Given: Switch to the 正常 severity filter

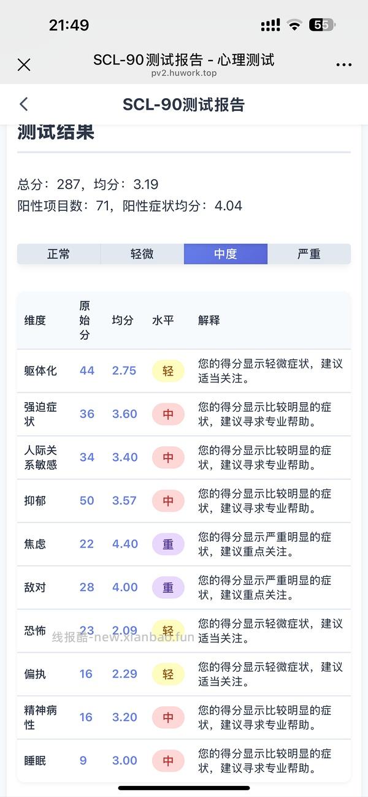Looking at the screenshot, I should pyautogui.click(x=59, y=253).
